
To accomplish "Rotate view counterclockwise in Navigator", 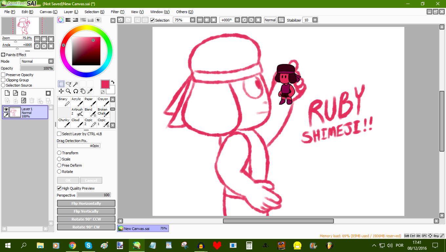I will tap(37, 46).
